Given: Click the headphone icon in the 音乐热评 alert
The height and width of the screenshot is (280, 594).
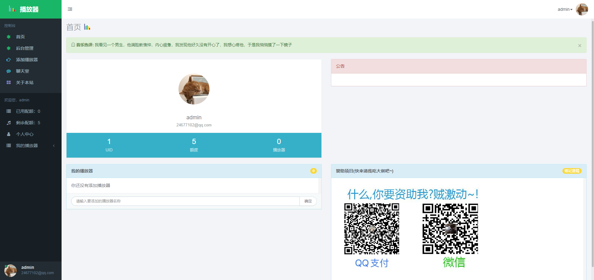Looking at the screenshot, I should [73, 45].
